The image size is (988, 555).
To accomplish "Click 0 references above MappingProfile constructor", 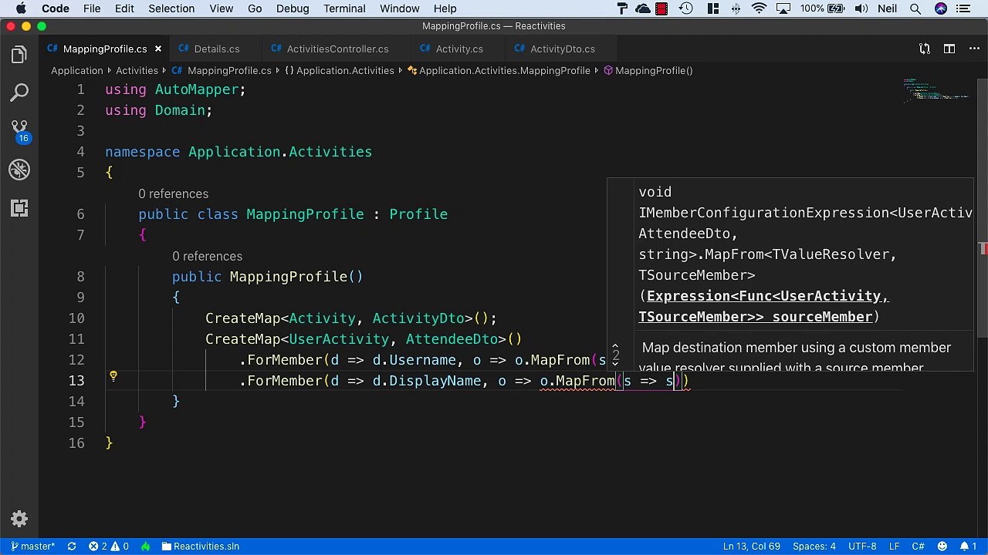I will click(x=207, y=256).
